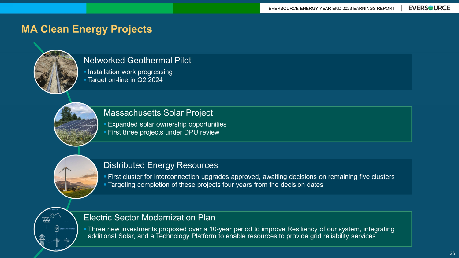This screenshot has width=459, height=258.
Task: Click the "Massachusetts Solar Project" heading
Action: 158,113
